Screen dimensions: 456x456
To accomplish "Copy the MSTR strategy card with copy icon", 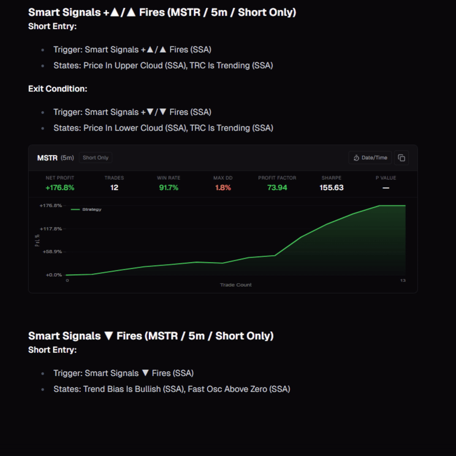I will (x=402, y=157).
